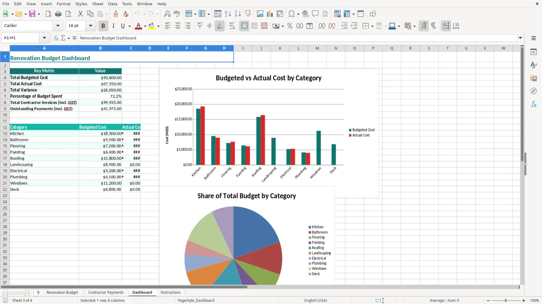542x304 pixels.
Task: Select row 12 header
Action: click(x=5, y=127)
